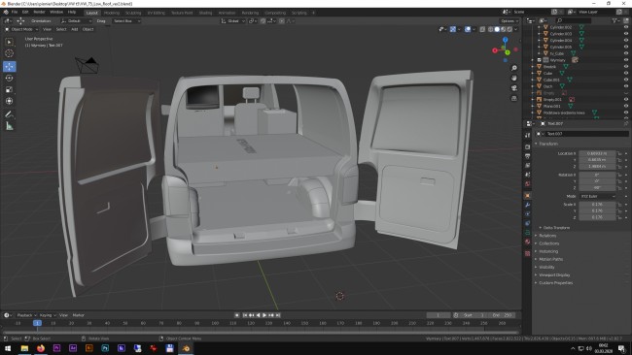Toggle visibility of Cube.001 in outliner
This screenshot has width=632, height=355.
(x=626, y=80)
